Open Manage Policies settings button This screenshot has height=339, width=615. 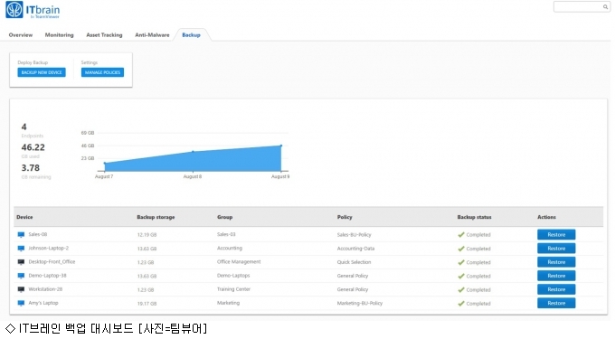[102, 72]
